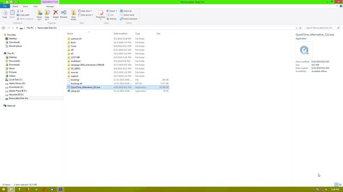Open the ribbon help icon
This screenshot has width=343, height=192.
click(341, 6)
